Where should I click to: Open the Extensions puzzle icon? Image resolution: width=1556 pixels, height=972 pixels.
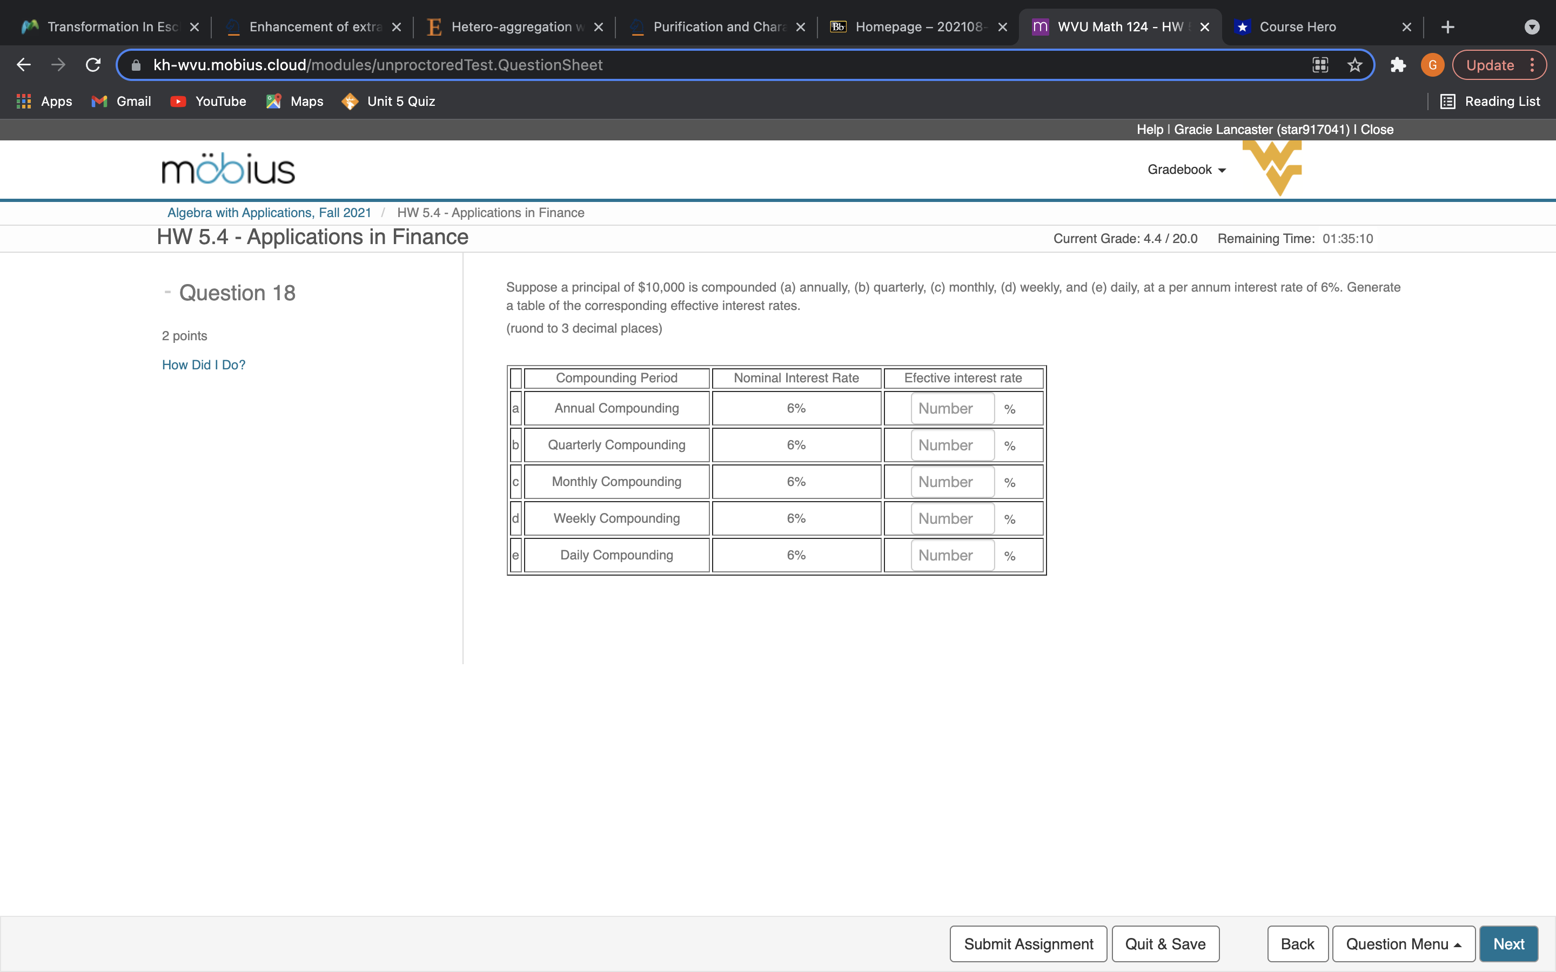point(1398,65)
